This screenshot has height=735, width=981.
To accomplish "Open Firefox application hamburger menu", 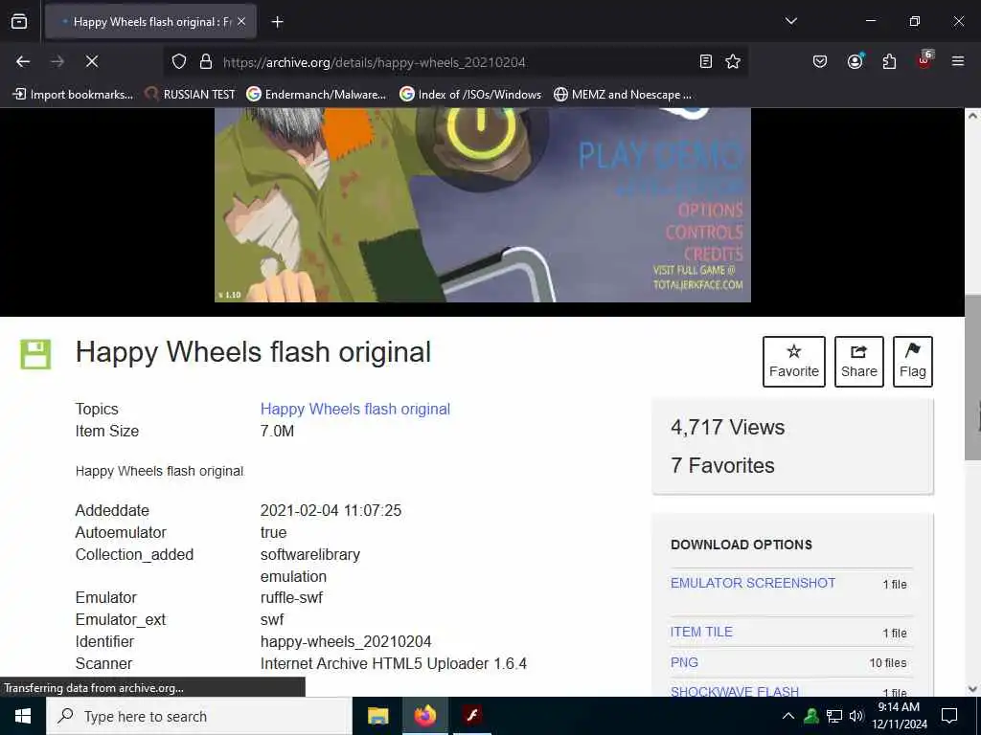I will coord(957,61).
